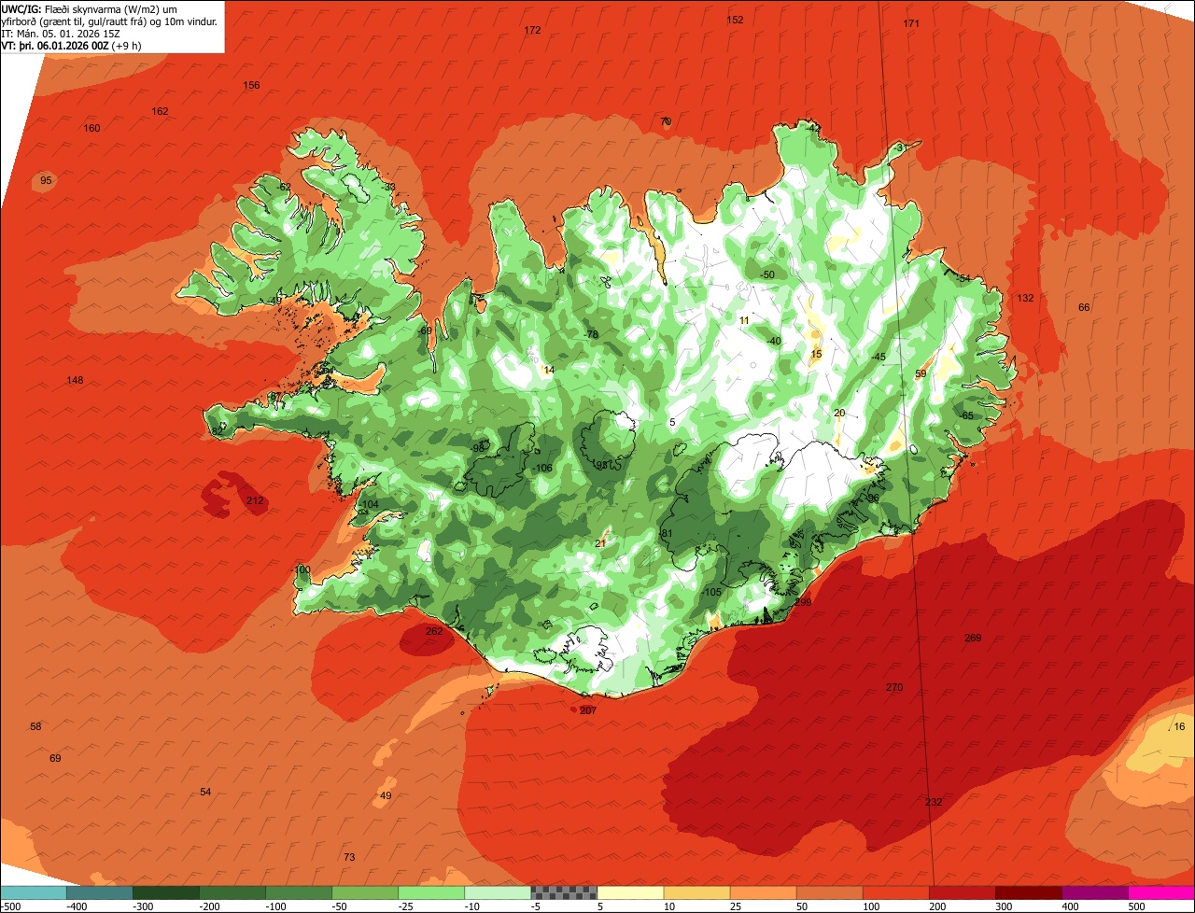Viewport: 1195px width, 913px height.
Task: Click the map value 59
Action: click(921, 374)
